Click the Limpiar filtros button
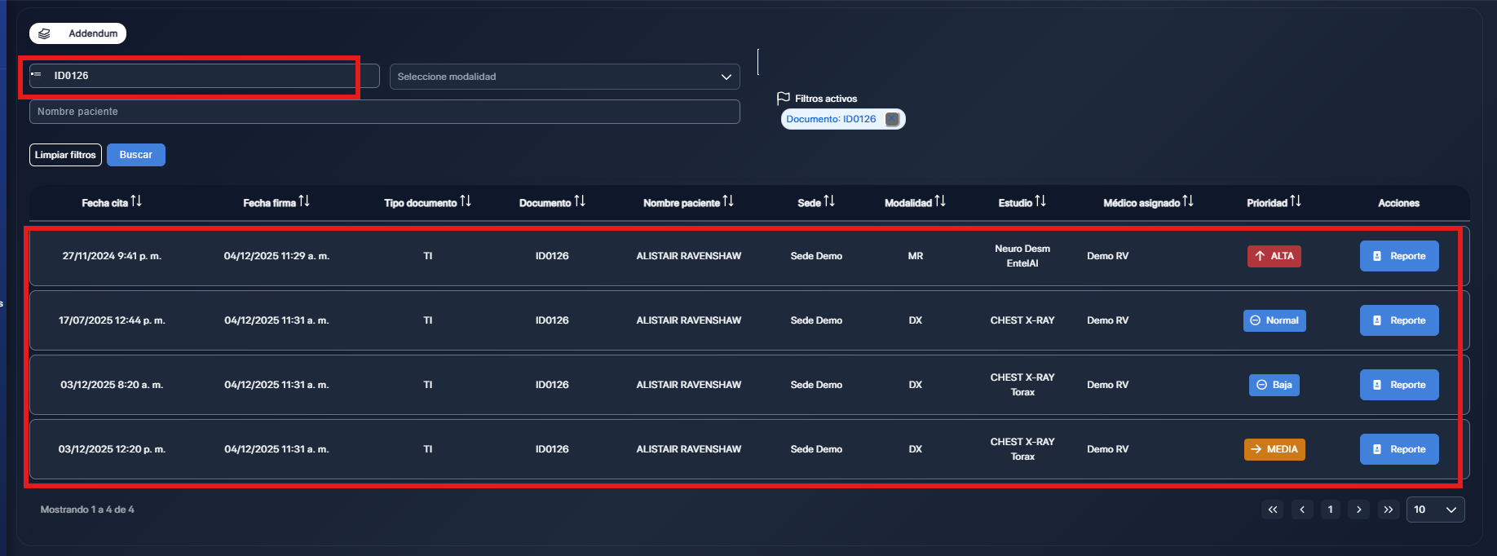1497x556 pixels. (65, 155)
